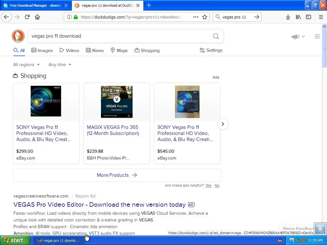
Task: Open $299.00 SONY Vegas Pro 11 listing title
Action: pyautogui.click(x=43, y=133)
